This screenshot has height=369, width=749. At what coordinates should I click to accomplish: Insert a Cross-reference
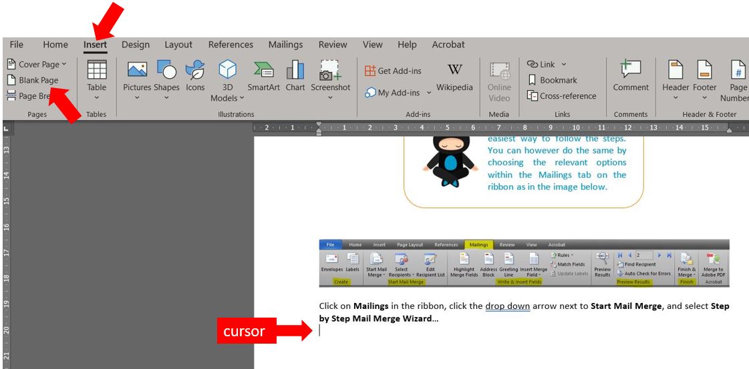(x=561, y=96)
